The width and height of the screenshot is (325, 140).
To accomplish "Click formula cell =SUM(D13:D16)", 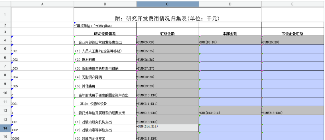I will tap(230, 110).
